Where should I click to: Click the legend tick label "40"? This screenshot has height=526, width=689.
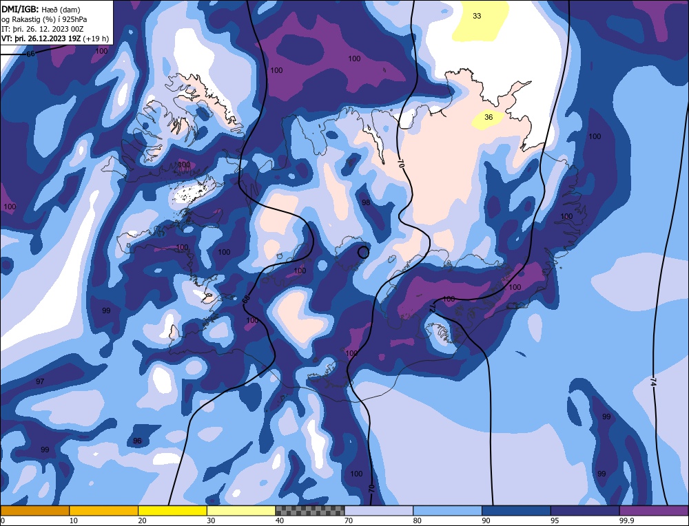coord(280,520)
